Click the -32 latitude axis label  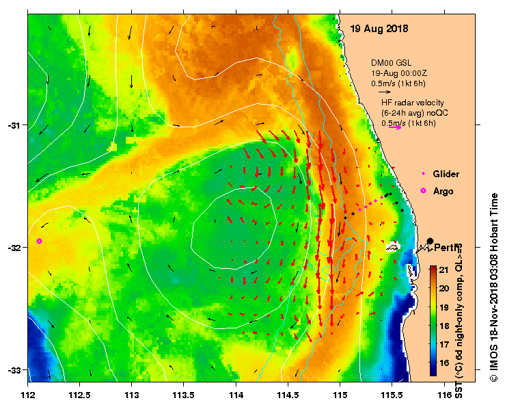13,248
